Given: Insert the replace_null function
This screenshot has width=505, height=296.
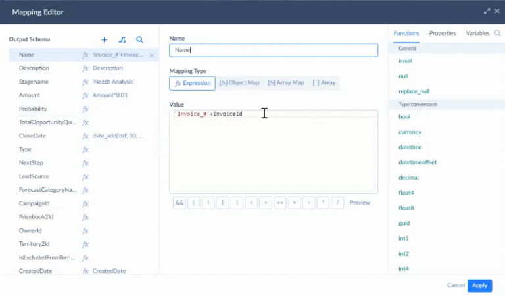Looking at the screenshot, I should (x=414, y=91).
